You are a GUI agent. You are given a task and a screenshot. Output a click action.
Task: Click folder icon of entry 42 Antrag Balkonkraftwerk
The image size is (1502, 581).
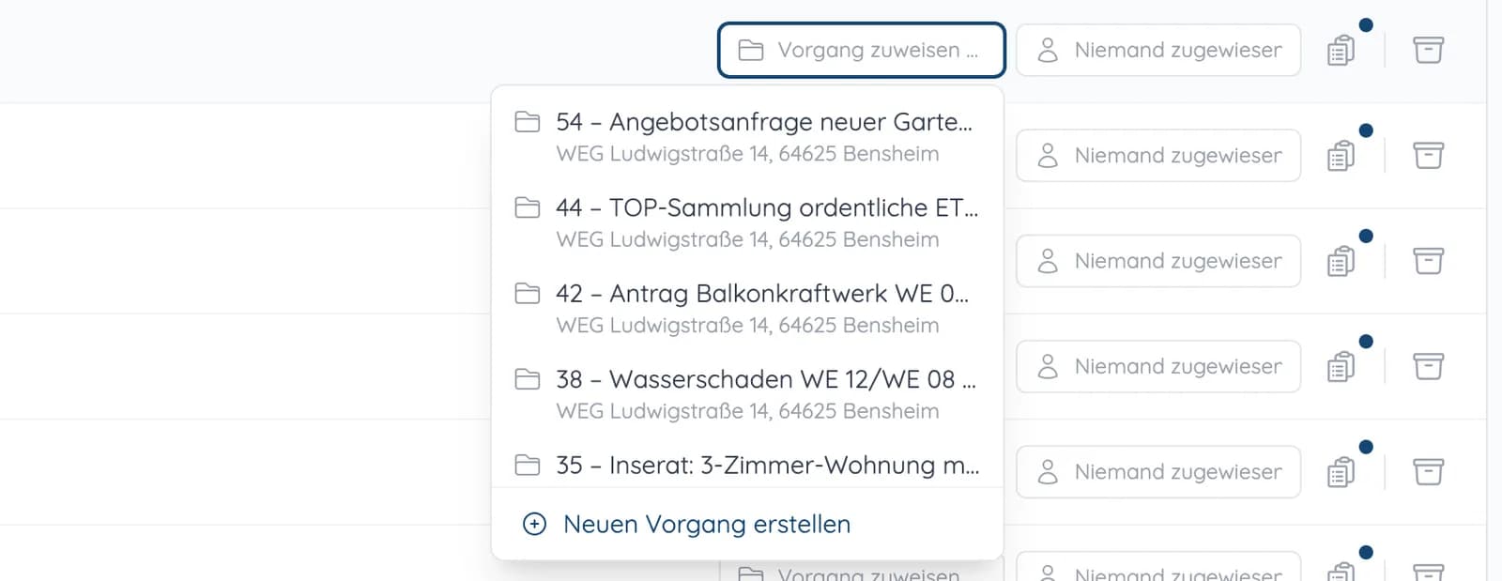(x=528, y=294)
